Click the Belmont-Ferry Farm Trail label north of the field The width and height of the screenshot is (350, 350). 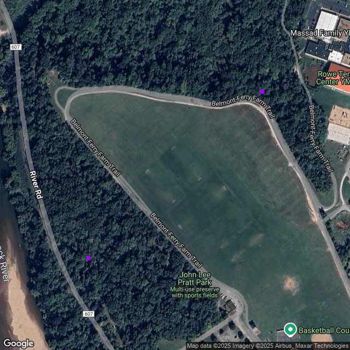(x=243, y=106)
